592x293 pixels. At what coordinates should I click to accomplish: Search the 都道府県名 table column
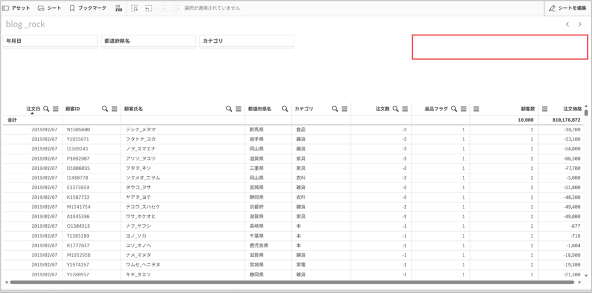click(x=285, y=109)
